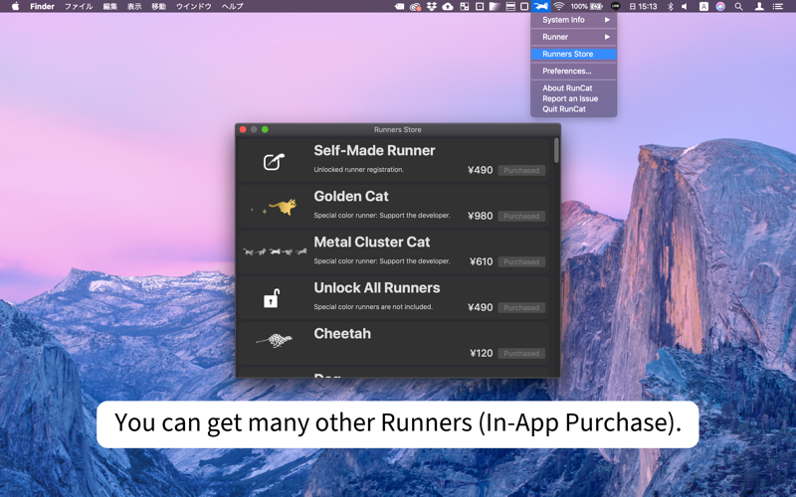The height and width of the screenshot is (497, 796).
Task: Select Runners Store menu entry
Action: pyautogui.click(x=574, y=54)
